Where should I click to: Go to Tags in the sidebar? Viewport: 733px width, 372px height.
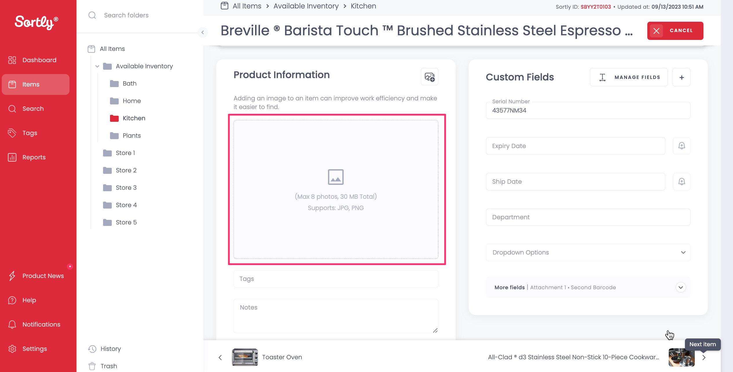(36, 133)
